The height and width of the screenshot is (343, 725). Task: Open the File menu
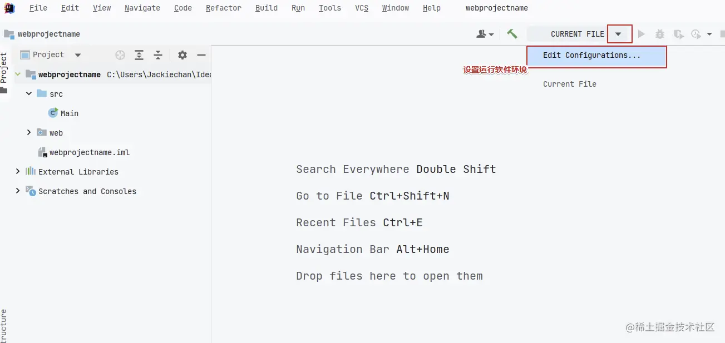(x=38, y=8)
